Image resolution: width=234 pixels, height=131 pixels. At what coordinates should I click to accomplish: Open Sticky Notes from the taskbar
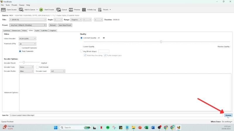pos(121,128)
